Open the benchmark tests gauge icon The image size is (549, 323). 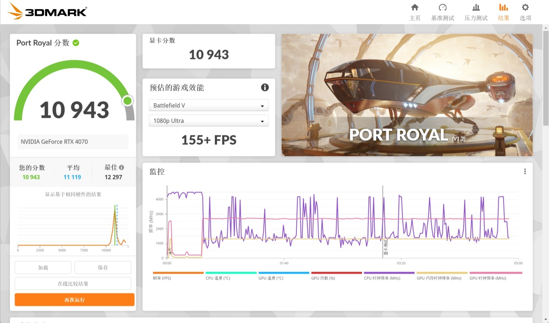443,7
